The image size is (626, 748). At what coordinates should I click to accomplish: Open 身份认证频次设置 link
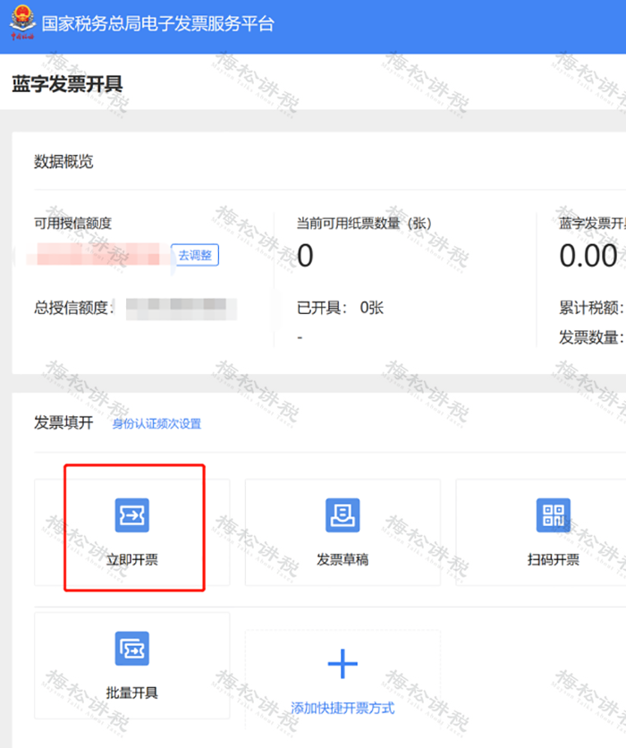pos(156,423)
